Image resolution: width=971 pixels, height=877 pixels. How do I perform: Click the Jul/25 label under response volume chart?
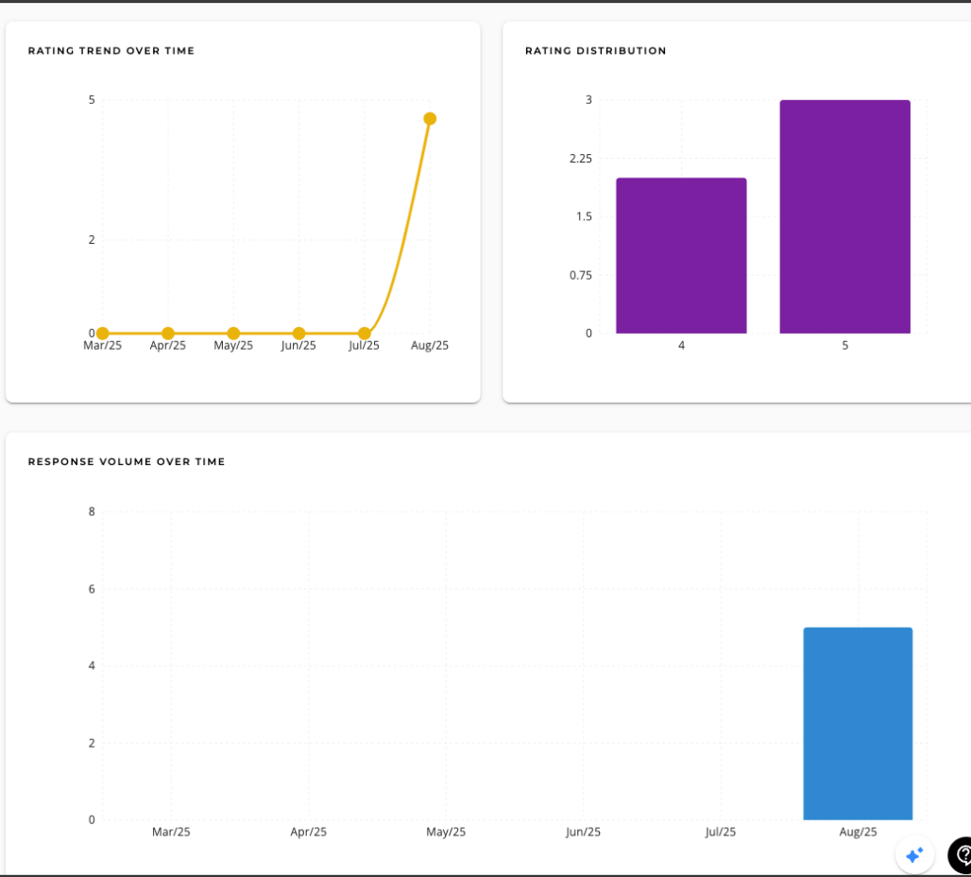click(721, 833)
